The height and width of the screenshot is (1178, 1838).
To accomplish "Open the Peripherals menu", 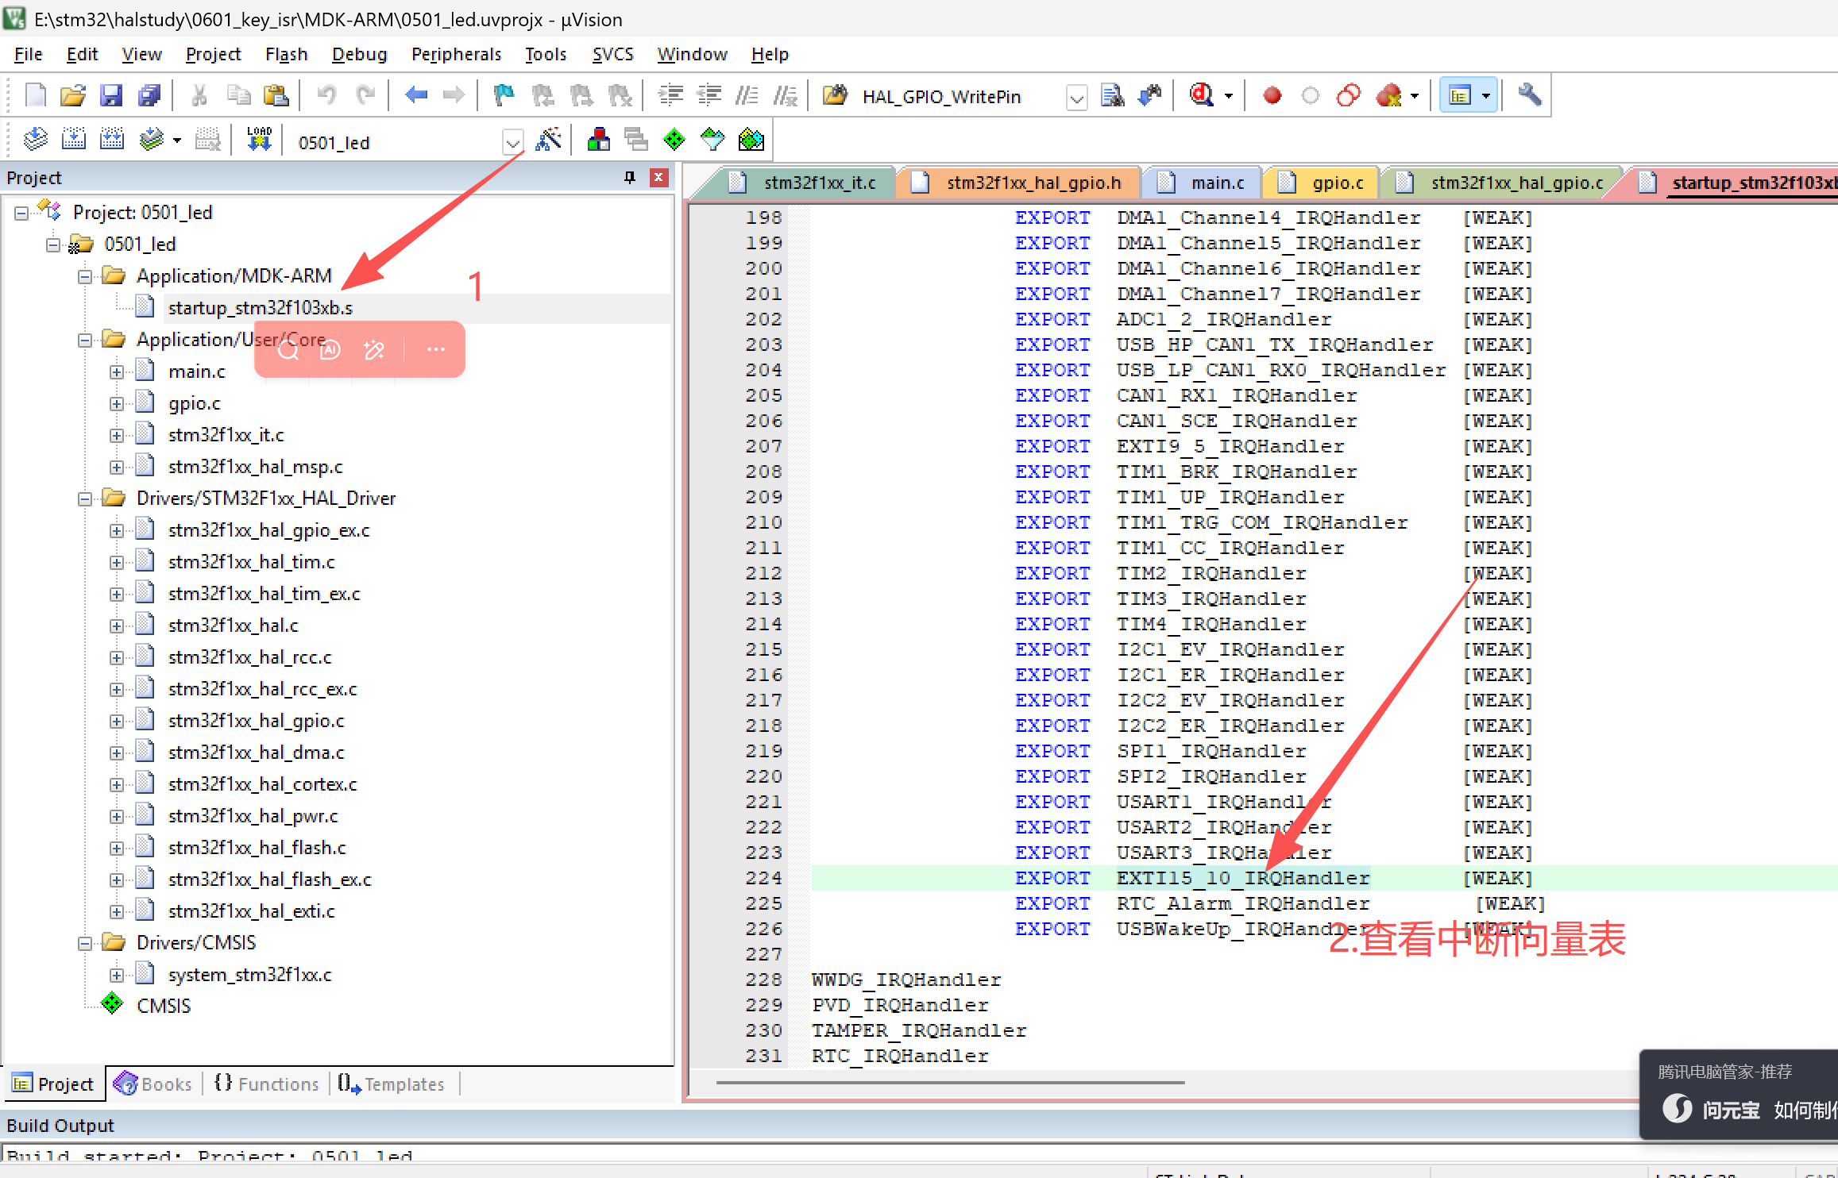I will (x=456, y=54).
